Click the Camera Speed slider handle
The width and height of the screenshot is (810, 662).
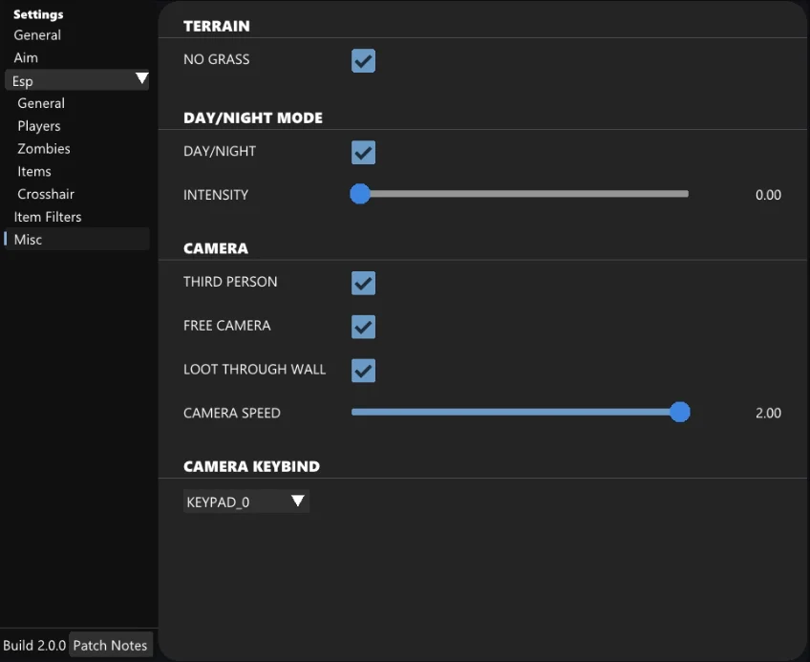coord(679,413)
